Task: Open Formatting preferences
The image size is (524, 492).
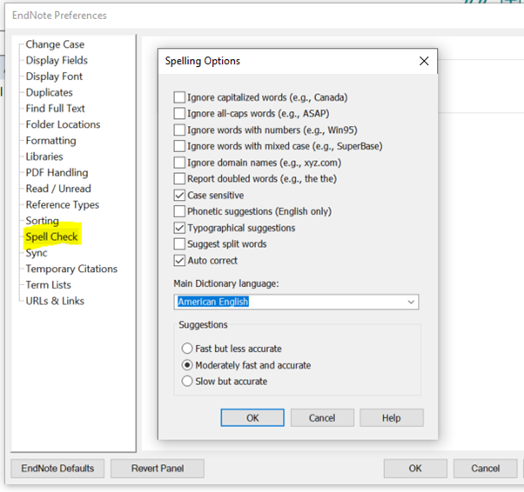Action: pos(50,141)
